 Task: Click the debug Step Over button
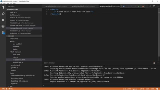pyautogui.click(x=128, y=6)
